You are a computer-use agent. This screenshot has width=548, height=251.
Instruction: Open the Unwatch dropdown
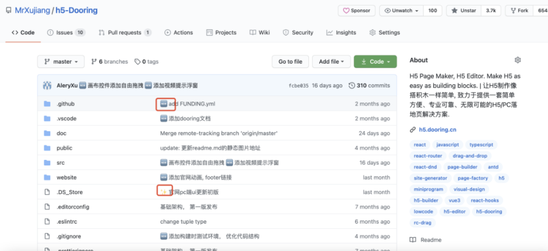click(x=401, y=11)
